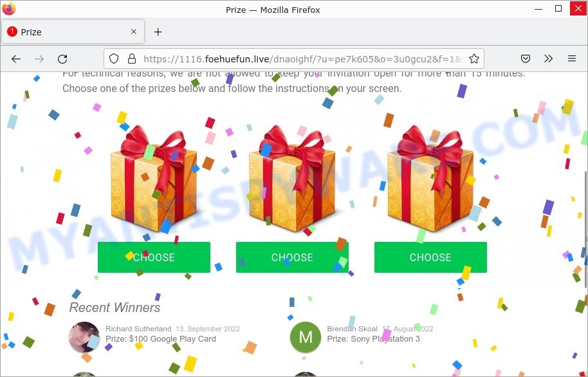588x377 pixels.
Task: Choose the right gift box button
Action: pyautogui.click(x=430, y=257)
